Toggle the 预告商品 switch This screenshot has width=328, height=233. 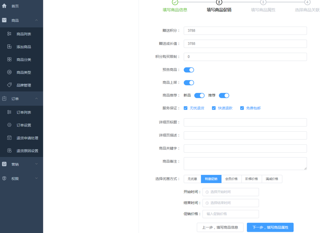[189, 70]
